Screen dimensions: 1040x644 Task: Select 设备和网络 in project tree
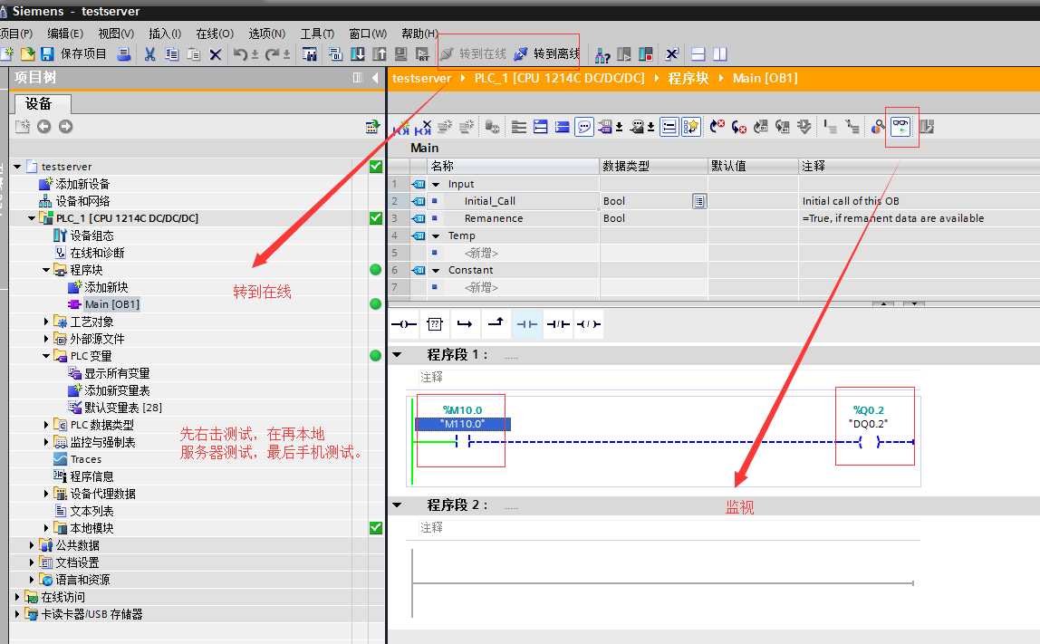coord(83,201)
